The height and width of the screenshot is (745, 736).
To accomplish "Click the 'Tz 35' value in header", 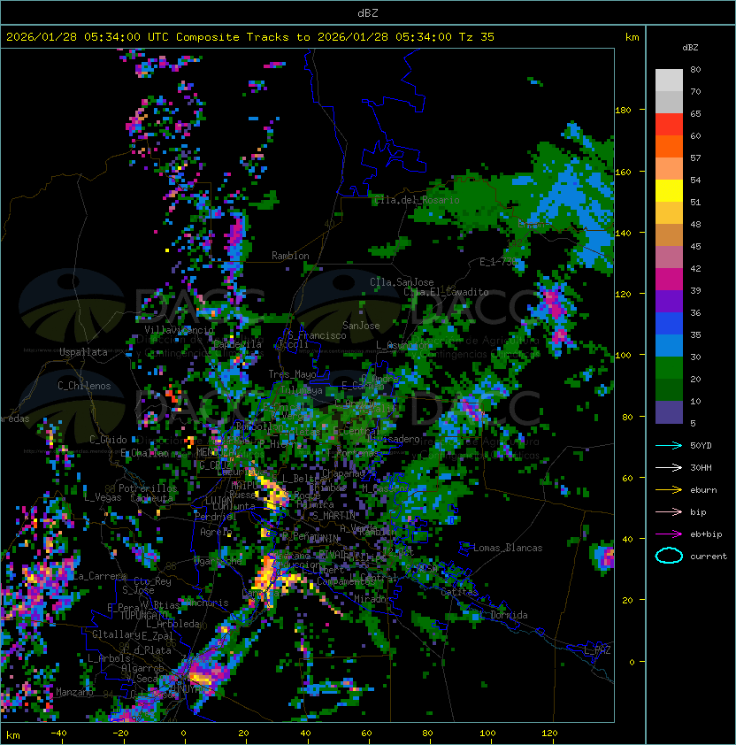I will coord(477,36).
